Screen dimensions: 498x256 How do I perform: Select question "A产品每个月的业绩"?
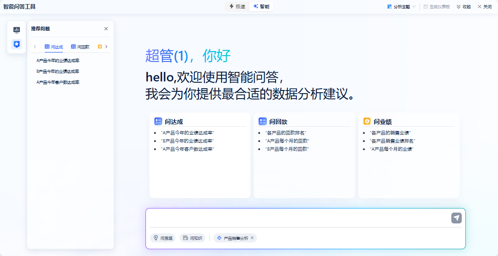(x=392, y=149)
